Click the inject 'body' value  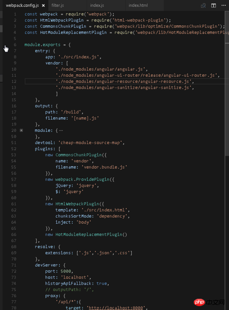click(x=84, y=222)
